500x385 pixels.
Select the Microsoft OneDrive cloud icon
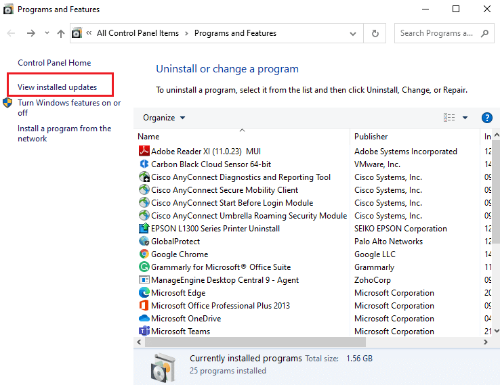144,319
